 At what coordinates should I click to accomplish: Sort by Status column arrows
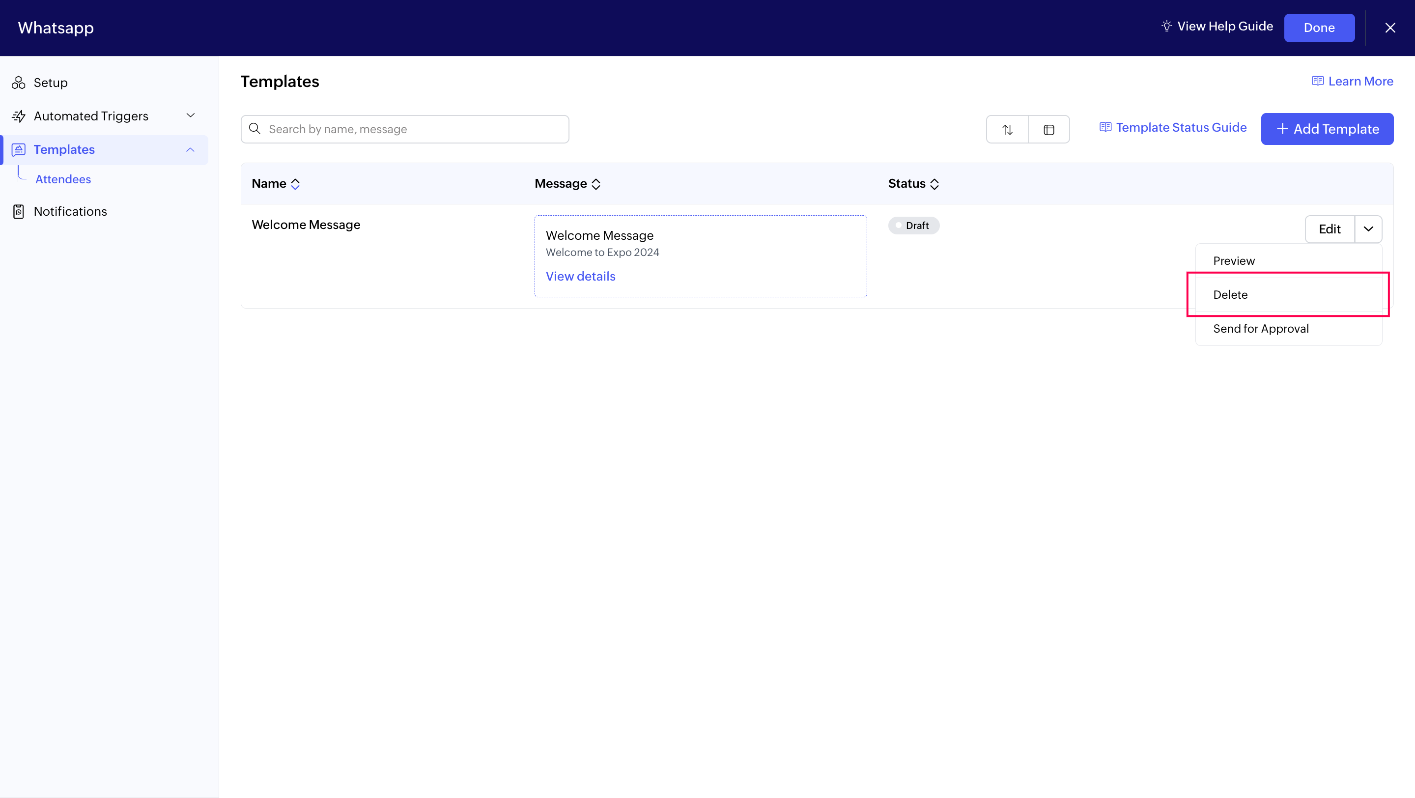(x=934, y=184)
